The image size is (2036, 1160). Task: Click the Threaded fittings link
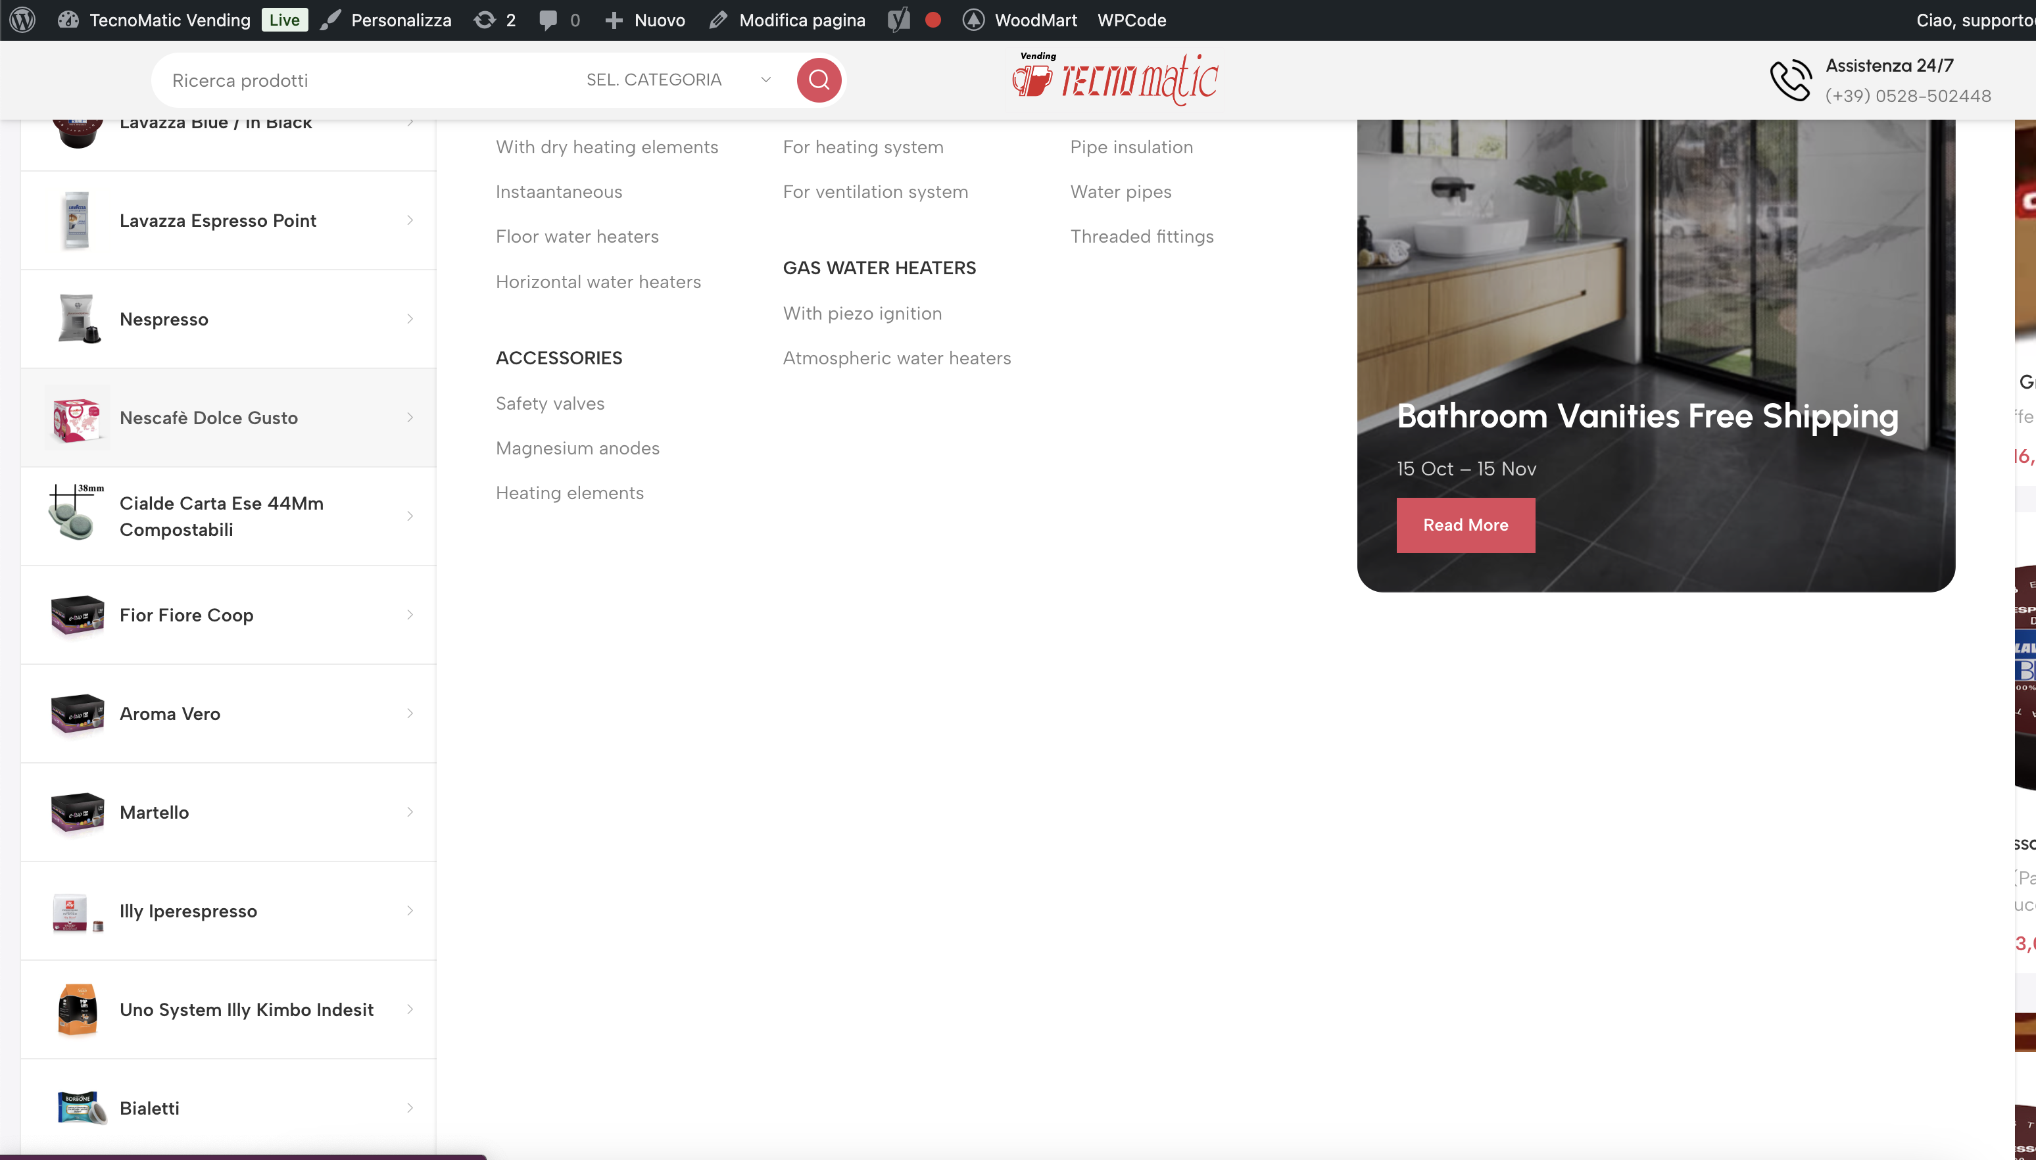[1142, 237]
